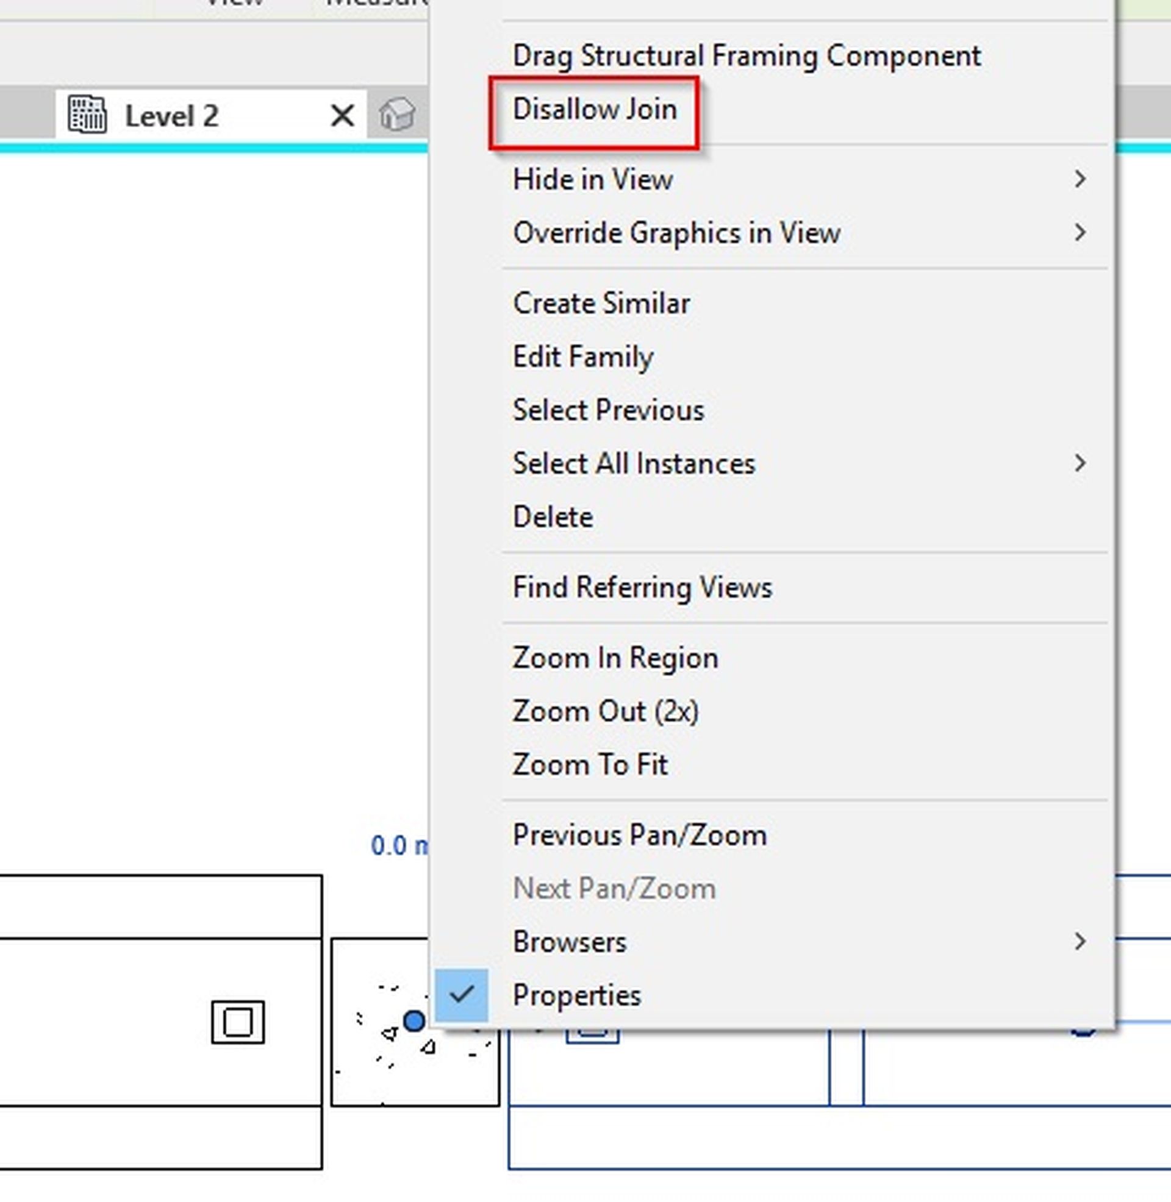This screenshot has height=1202, width=1171.
Task: Open Edit Family
Action: point(582,357)
